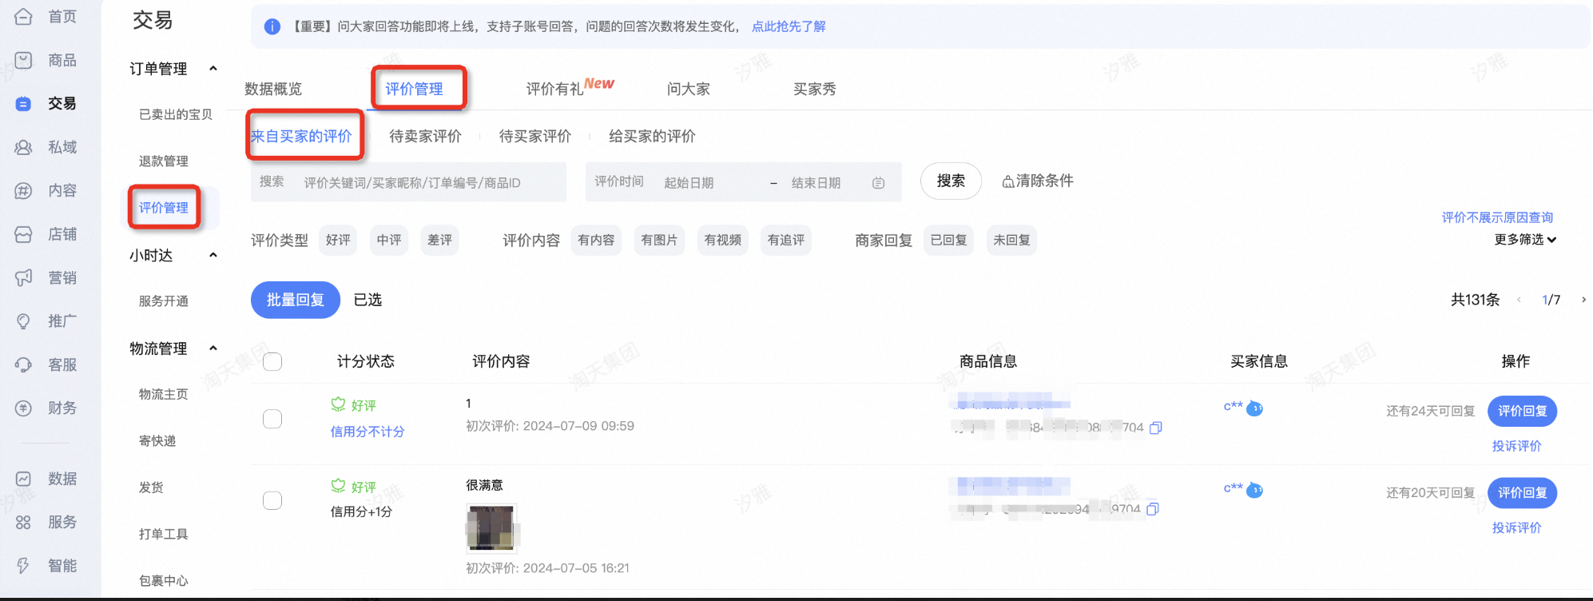
Task: Click the 搜索 button
Action: tap(951, 181)
